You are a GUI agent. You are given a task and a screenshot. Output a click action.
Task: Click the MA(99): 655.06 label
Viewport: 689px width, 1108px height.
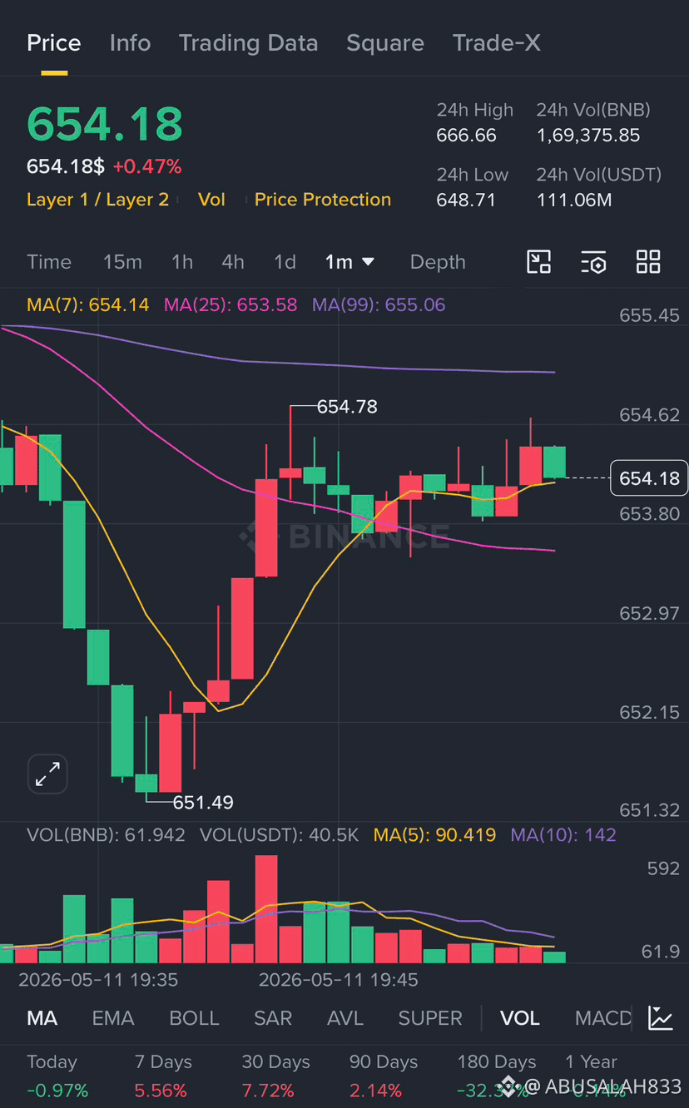(379, 304)
